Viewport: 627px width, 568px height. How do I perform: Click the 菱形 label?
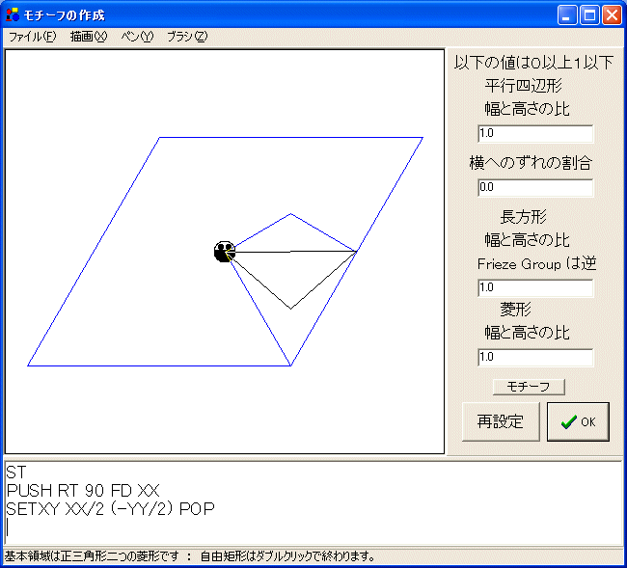tap(515, 309)
